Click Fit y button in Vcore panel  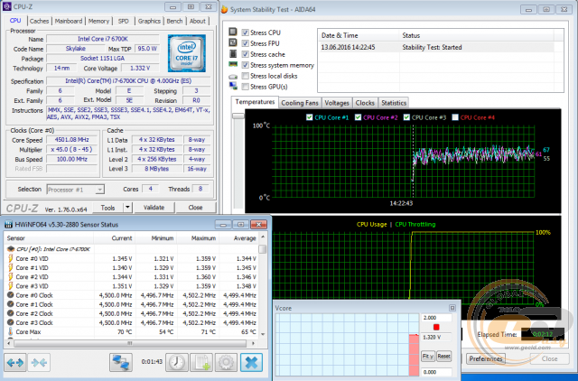[427, 356]
